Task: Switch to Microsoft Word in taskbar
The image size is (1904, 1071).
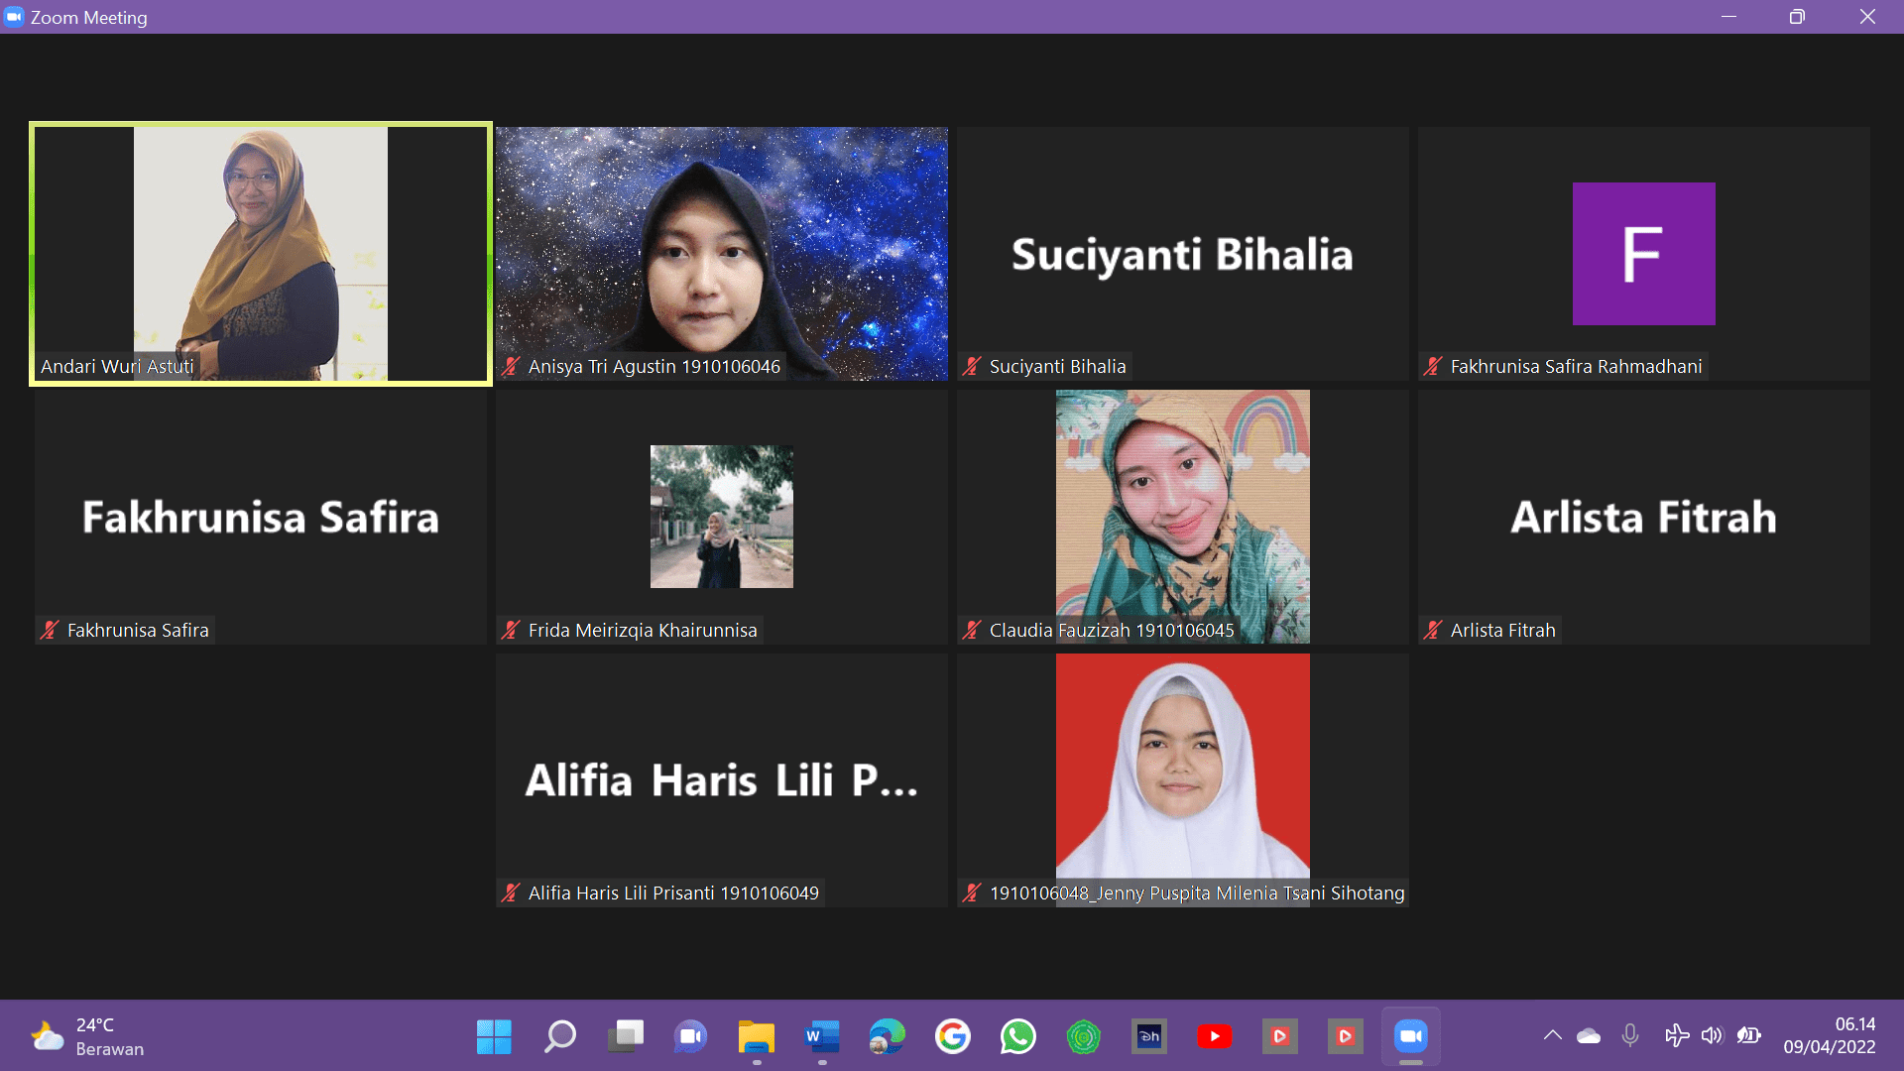Action: point(822,1037)
